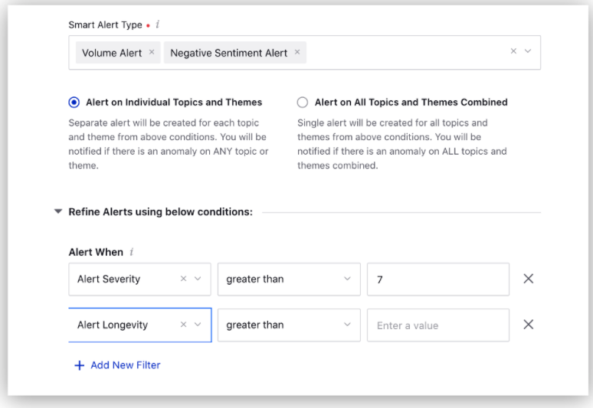Open the Smart Alert Type dropdown arrow
This screenshot has width=593, height=408.
click(528, 51)
